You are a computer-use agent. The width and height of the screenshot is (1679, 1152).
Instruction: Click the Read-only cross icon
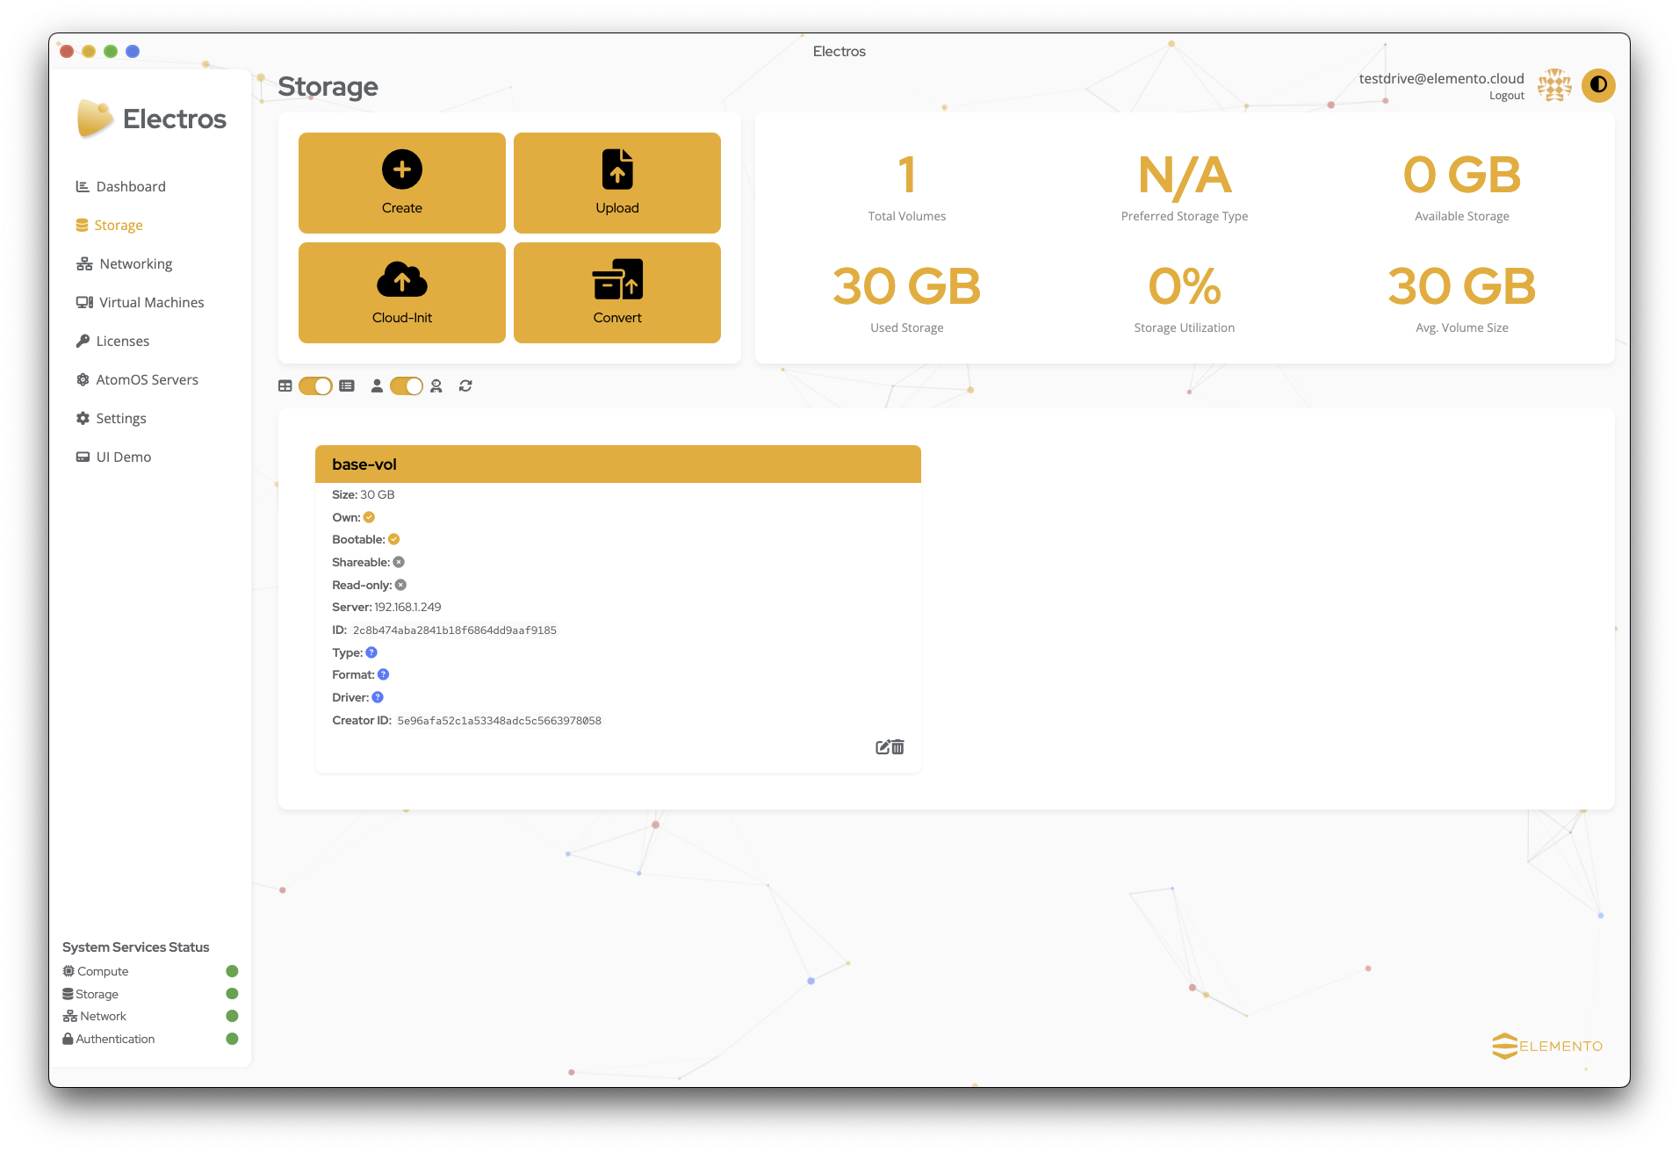(x=400, y=585)
